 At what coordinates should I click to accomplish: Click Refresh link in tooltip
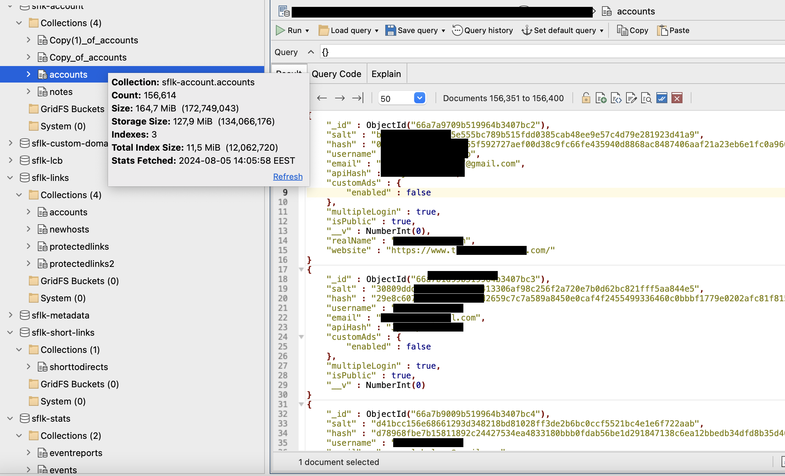pos(288,176)
